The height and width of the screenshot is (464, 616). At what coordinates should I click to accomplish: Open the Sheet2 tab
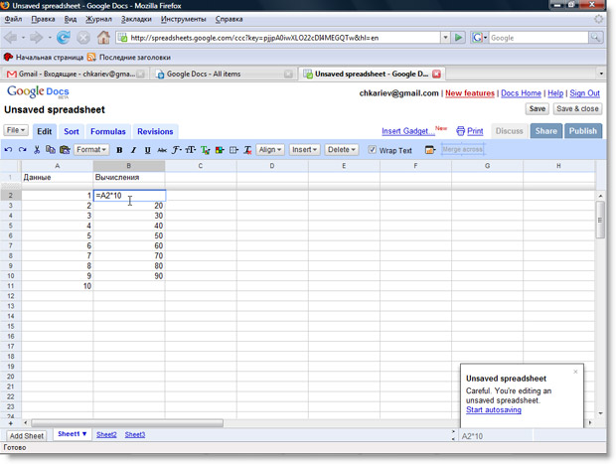click(x=106, y=434)
